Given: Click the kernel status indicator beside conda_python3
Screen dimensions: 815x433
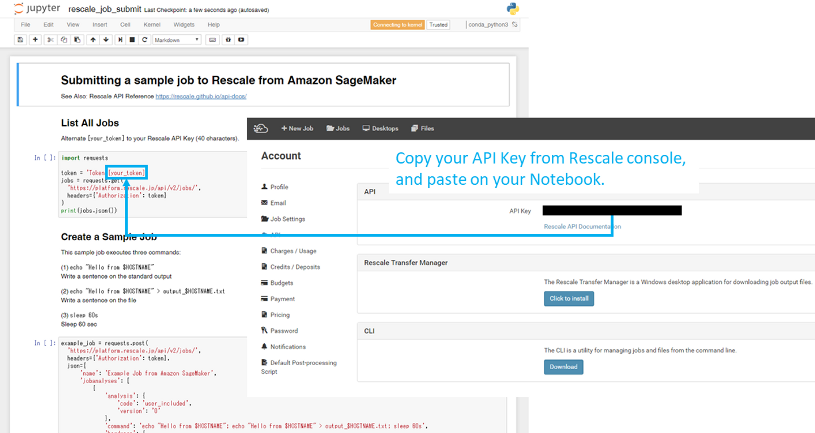Looking at the screenshot, I should coord(514,25).
